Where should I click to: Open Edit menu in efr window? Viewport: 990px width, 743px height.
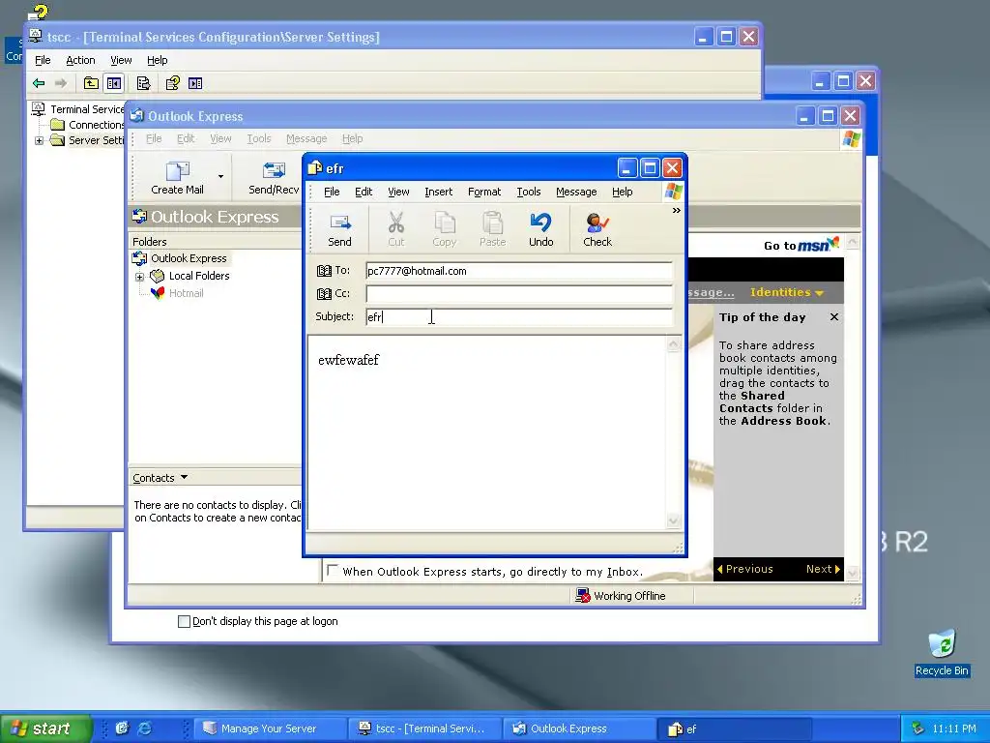364,192
